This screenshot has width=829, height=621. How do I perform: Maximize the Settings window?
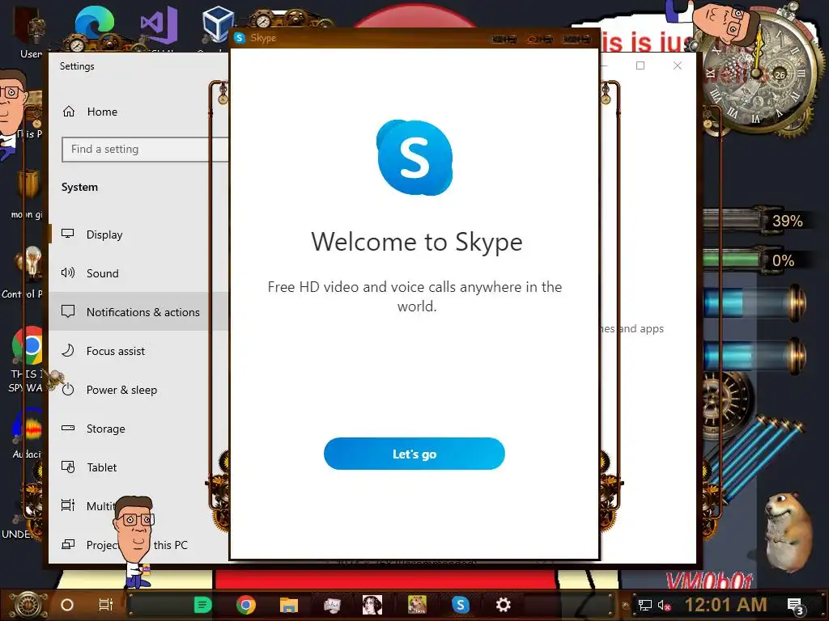(x=640, y=65)
